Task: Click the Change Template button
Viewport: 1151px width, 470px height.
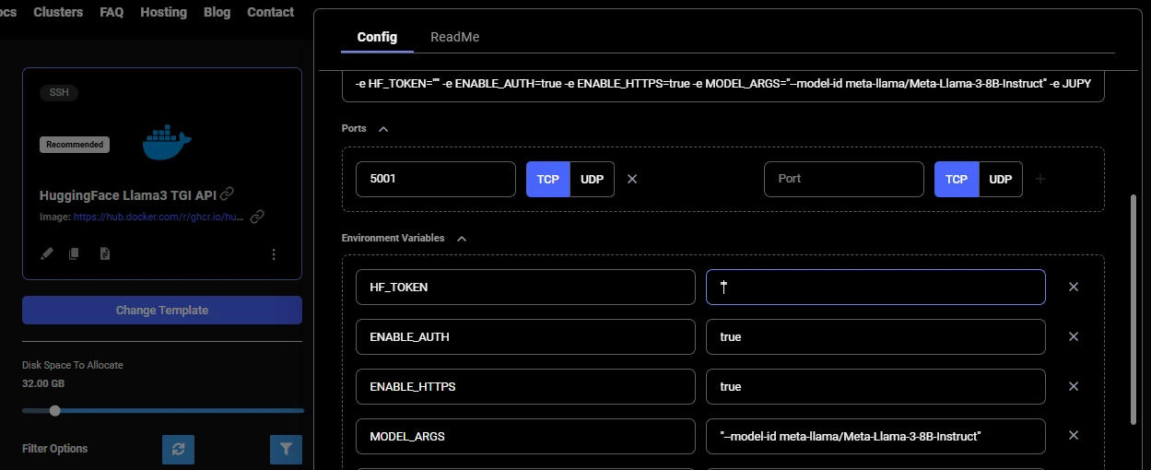Action: point(162,311)
